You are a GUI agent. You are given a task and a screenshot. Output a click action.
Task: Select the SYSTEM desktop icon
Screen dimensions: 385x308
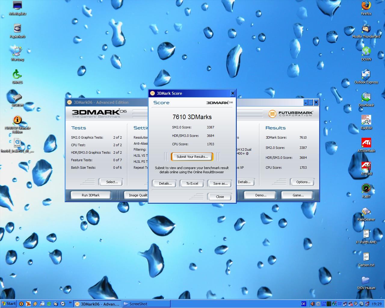17,100
